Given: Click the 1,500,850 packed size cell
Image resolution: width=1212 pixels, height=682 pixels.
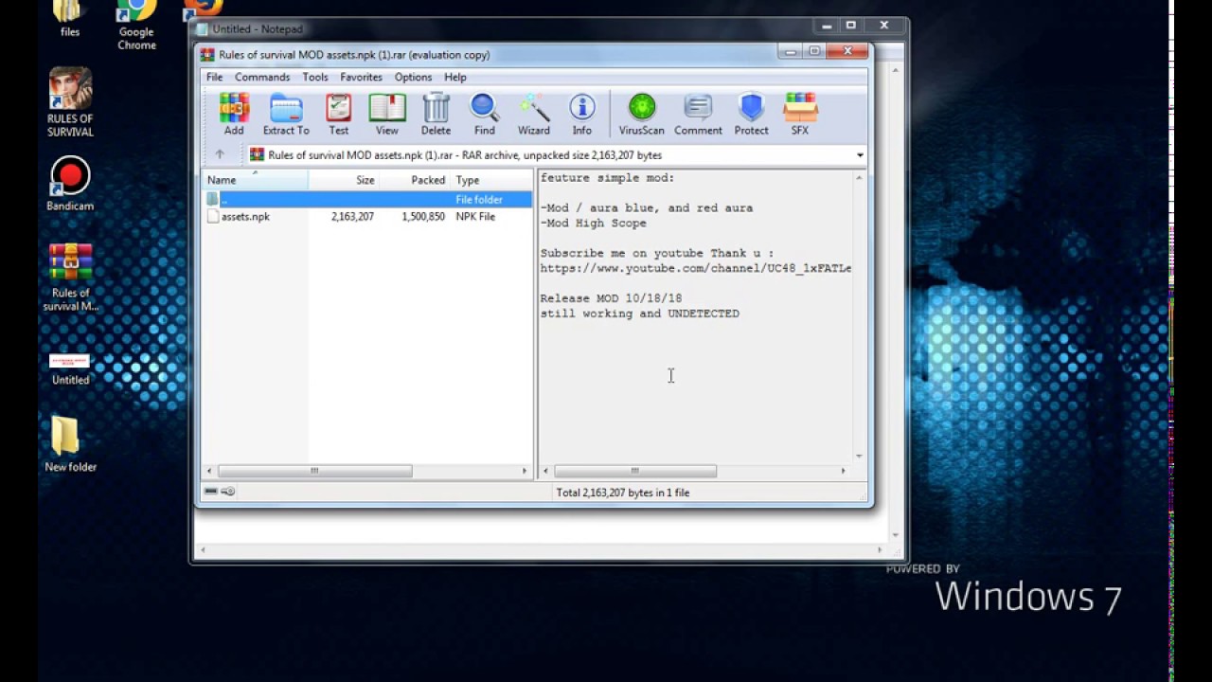Looking at the screenshot, I should pos(423,217).
